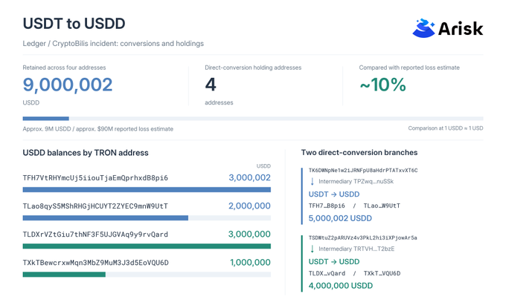Select source address starting TK6D

click(363, 170)
